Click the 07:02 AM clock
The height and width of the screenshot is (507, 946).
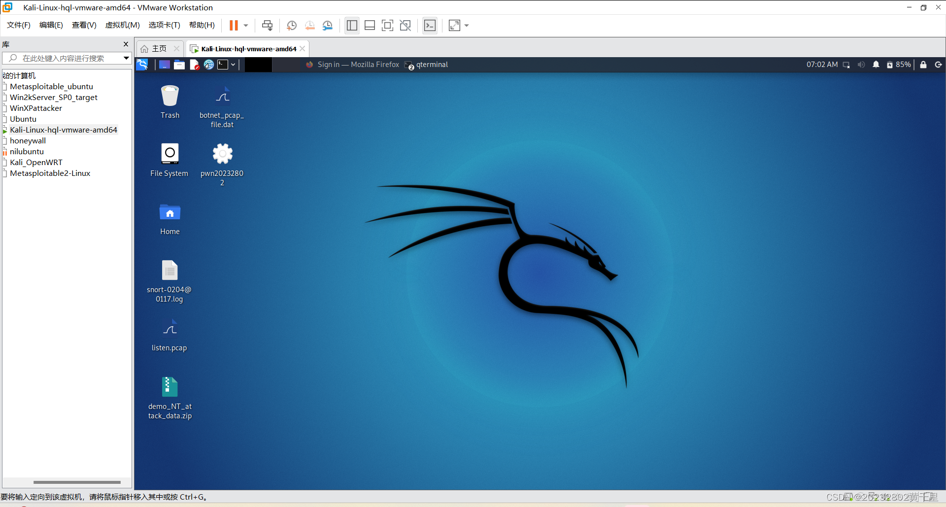click(822, 65)
